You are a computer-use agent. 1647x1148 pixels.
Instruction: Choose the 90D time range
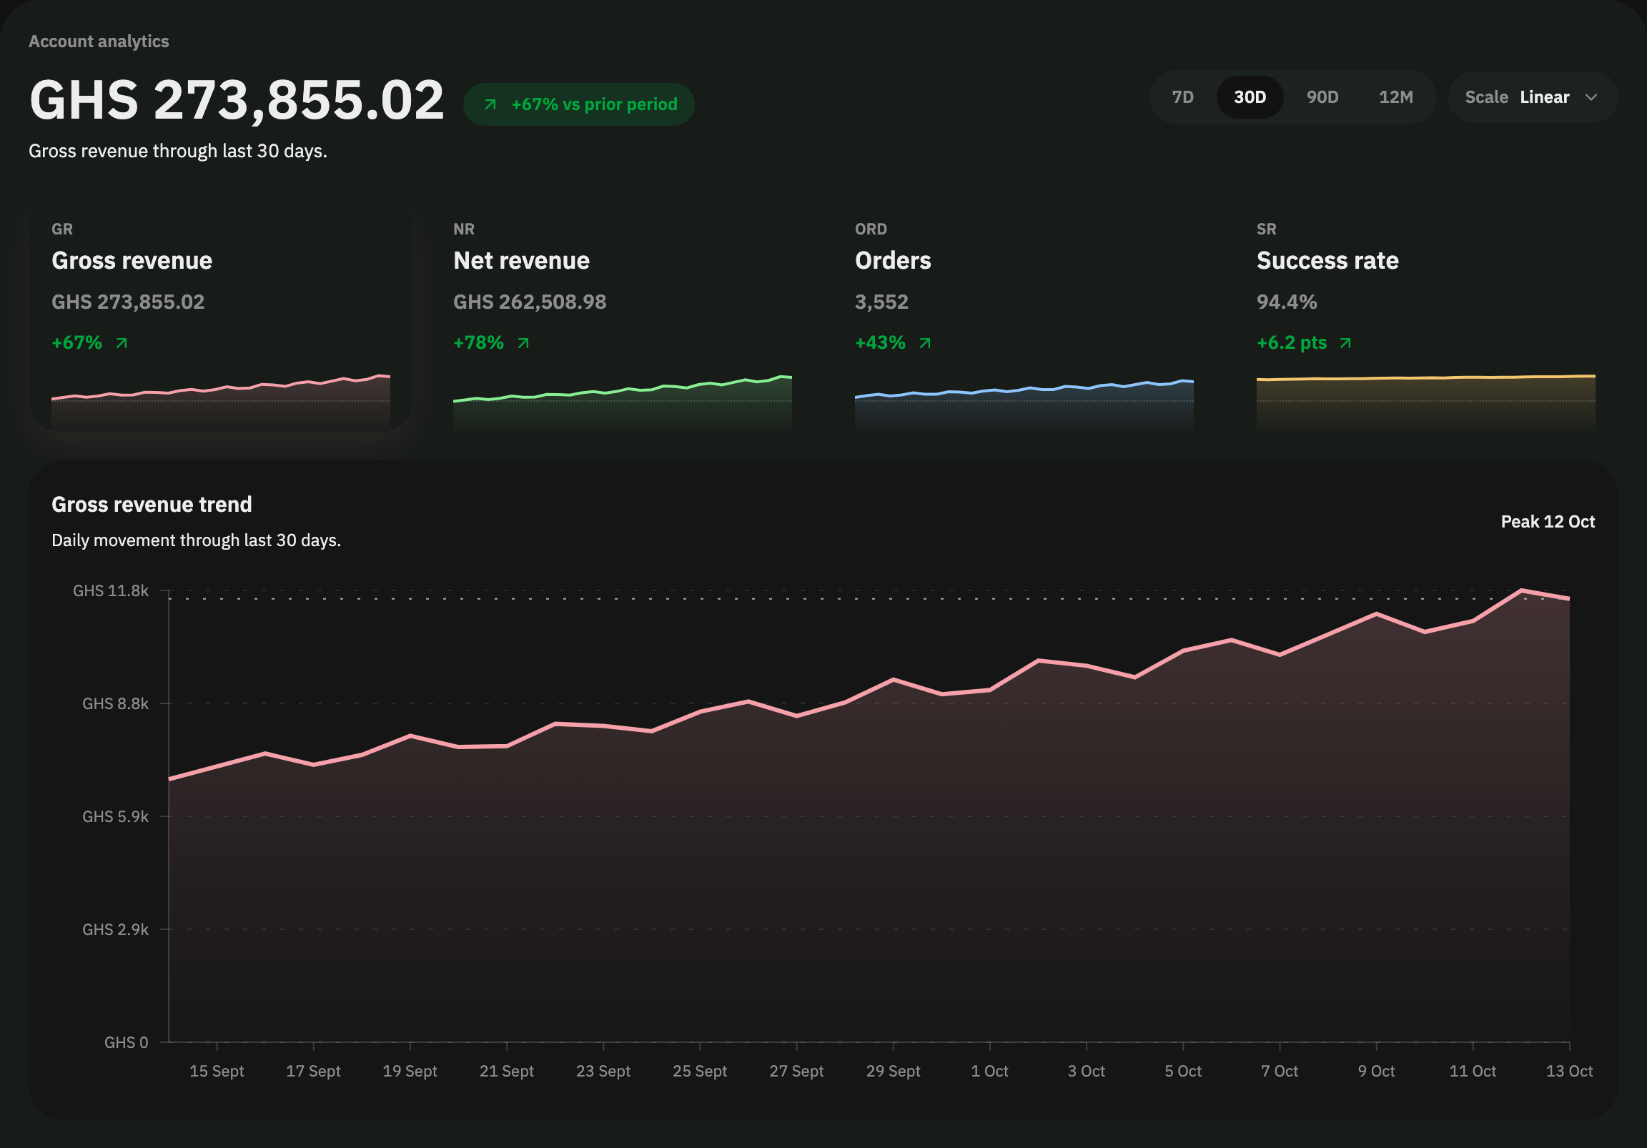1322,97
